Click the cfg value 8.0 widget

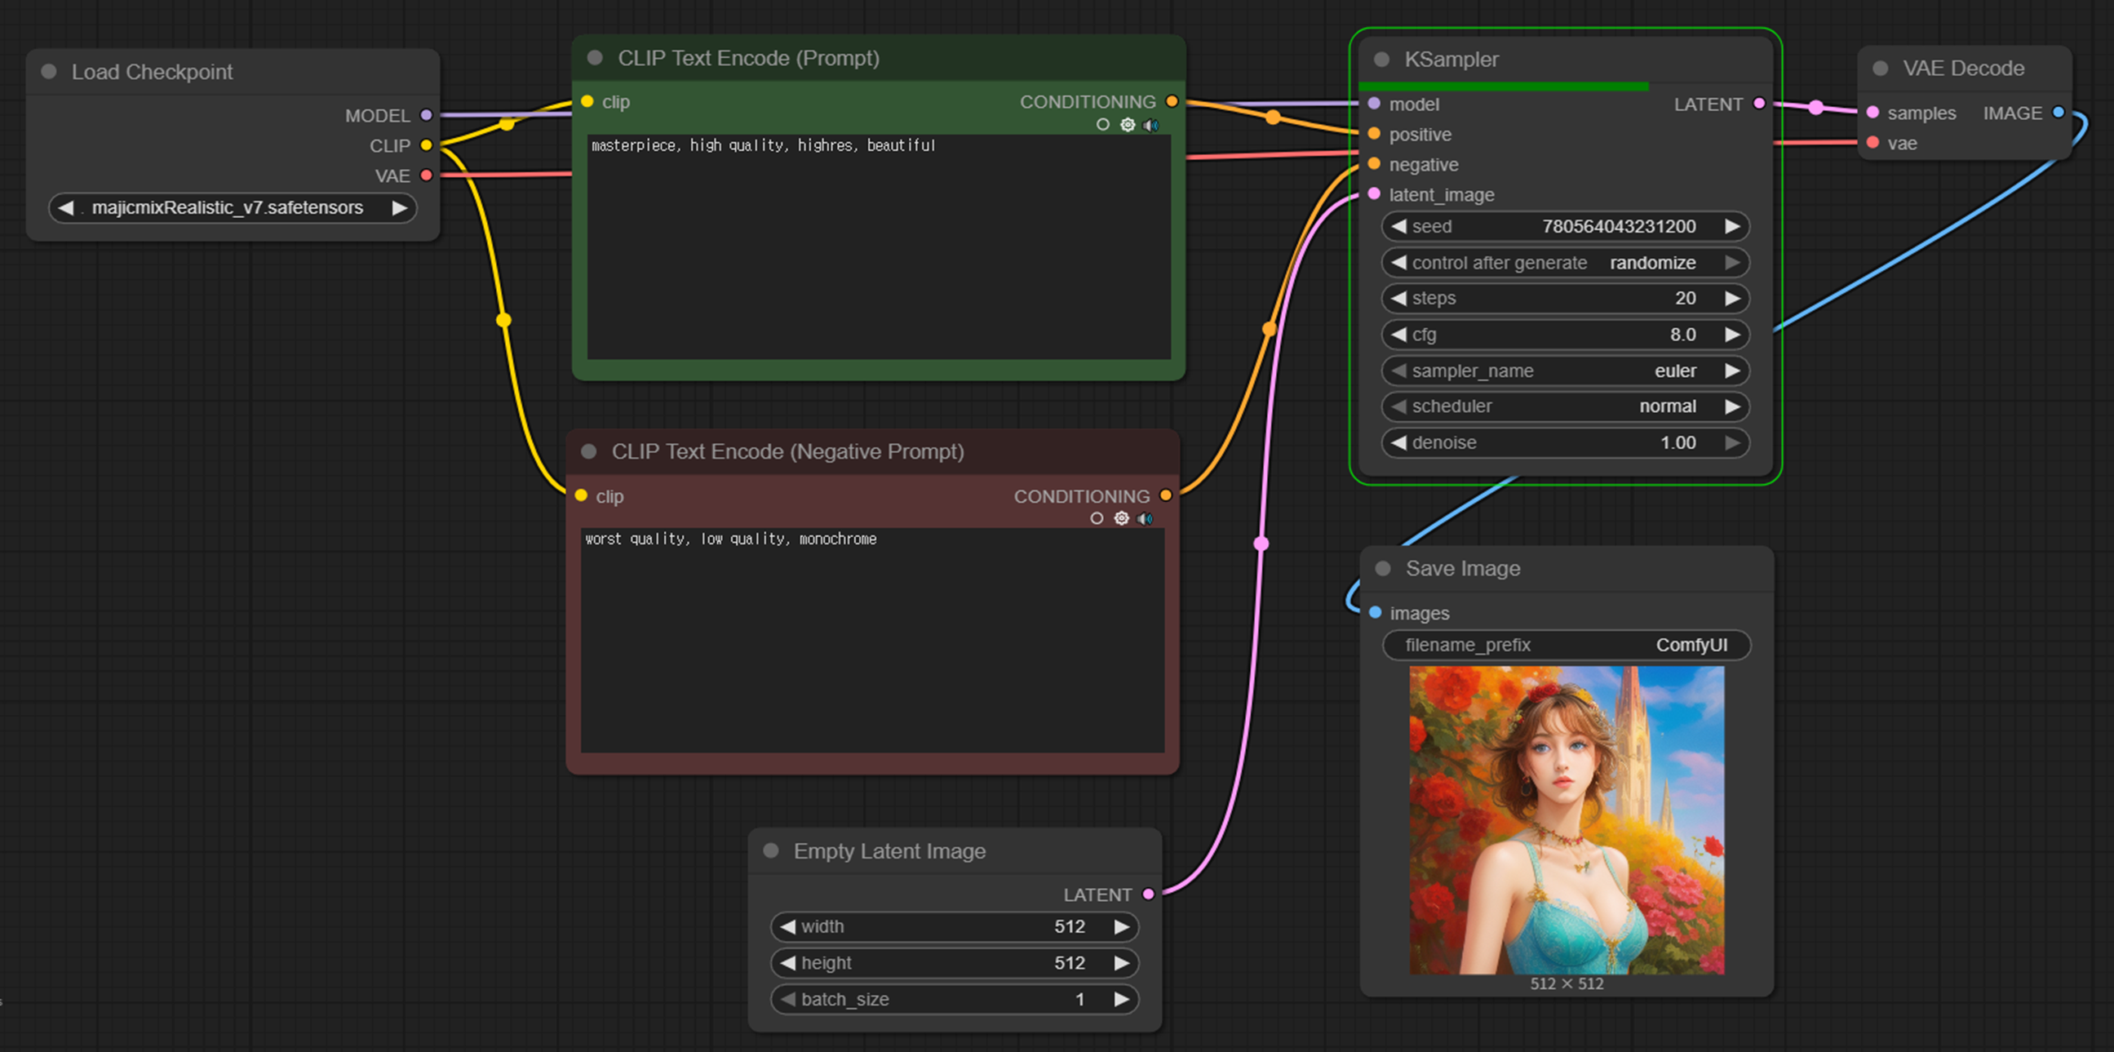[x=1566, y=334]
